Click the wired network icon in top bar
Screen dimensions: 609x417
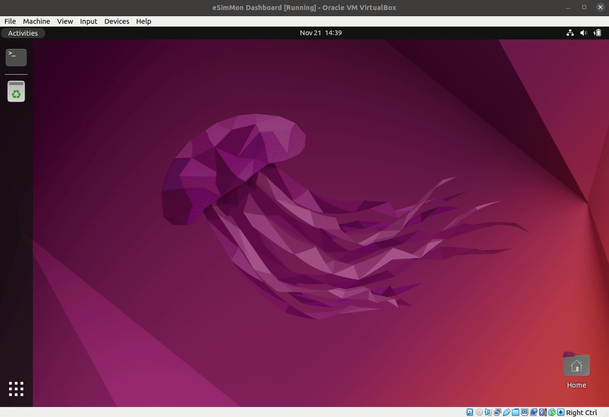tap(570, 33)
